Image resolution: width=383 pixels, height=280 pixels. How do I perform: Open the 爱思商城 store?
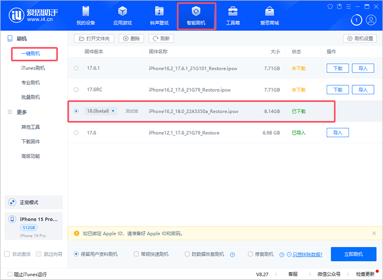click(270, 16)
